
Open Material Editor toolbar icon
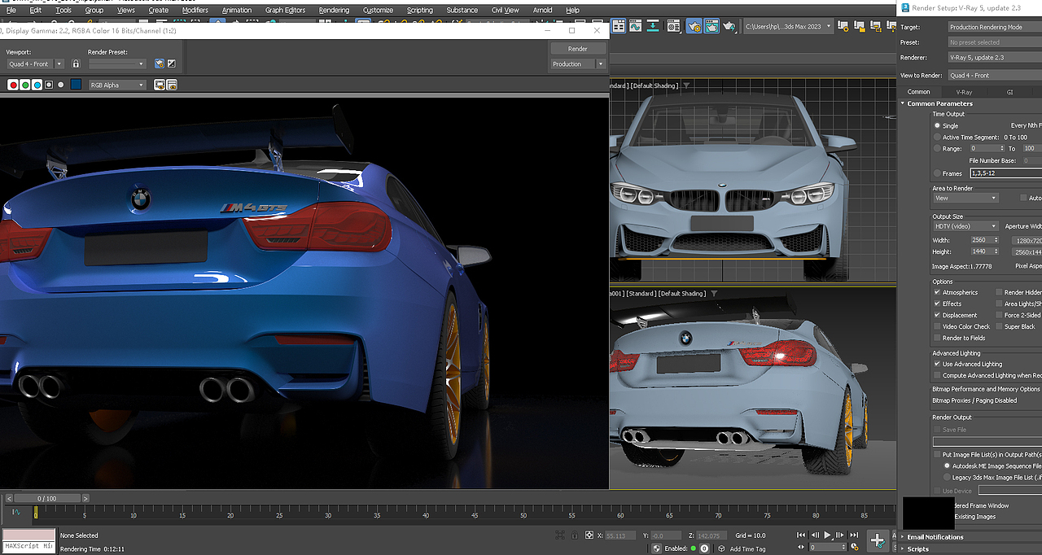point(673,26)
